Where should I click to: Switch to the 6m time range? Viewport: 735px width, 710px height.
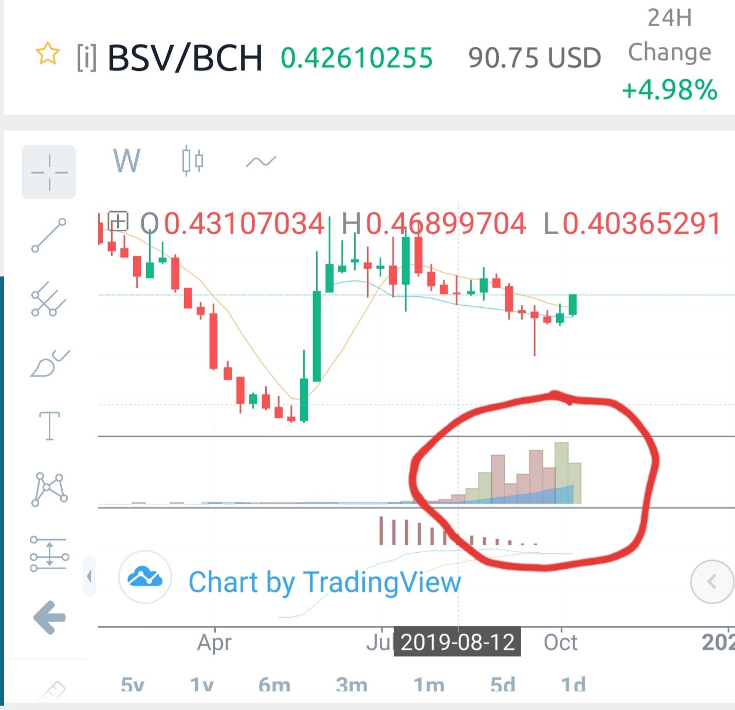[274, 684]
